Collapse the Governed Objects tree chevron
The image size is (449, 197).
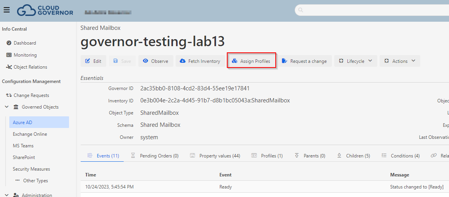[7, 107]
